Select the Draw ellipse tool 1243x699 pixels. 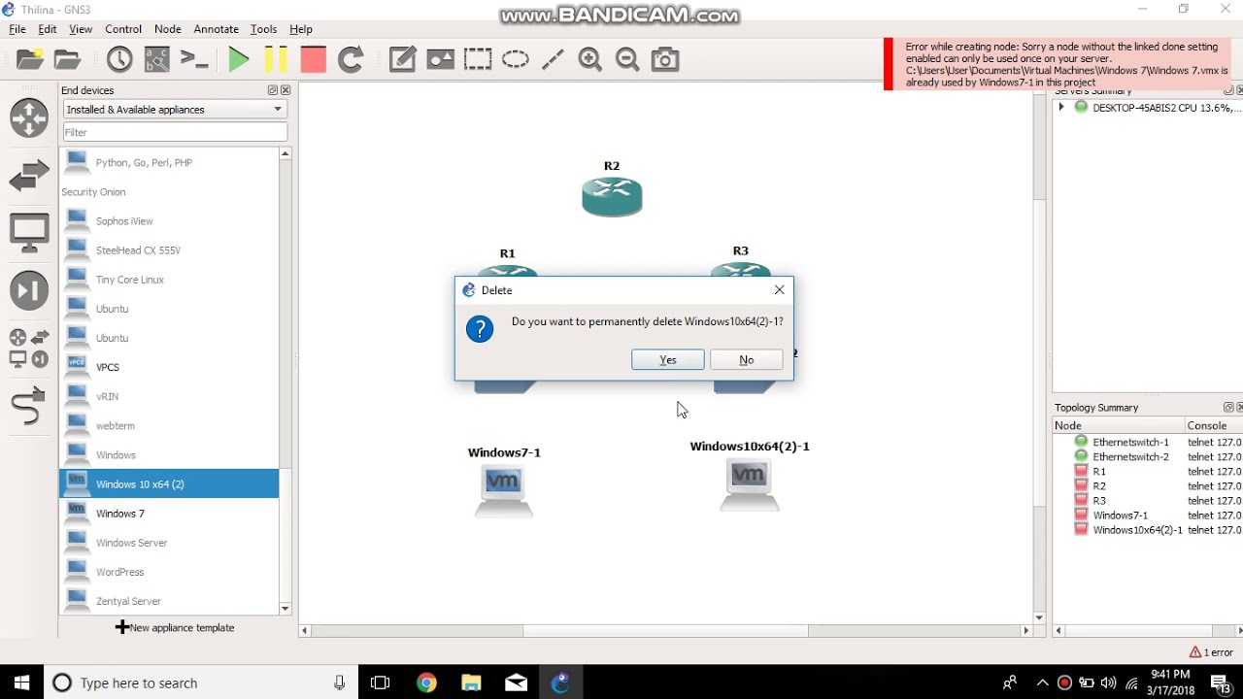point(515,60)
